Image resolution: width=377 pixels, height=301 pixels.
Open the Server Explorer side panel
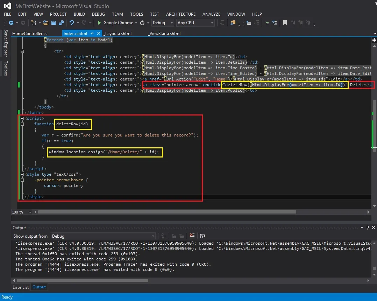point(6,43)
